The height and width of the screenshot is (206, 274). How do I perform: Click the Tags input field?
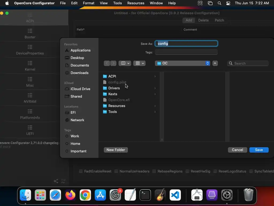tap(186, 52)
